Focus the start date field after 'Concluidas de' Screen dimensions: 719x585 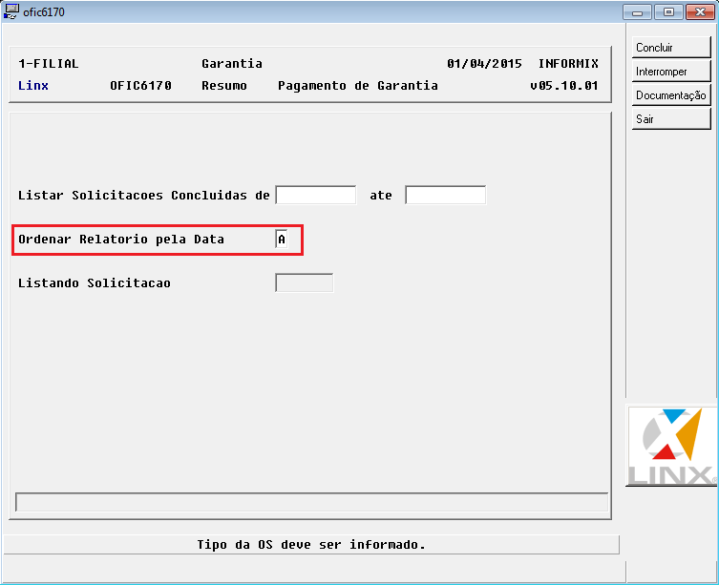(315, 195)
